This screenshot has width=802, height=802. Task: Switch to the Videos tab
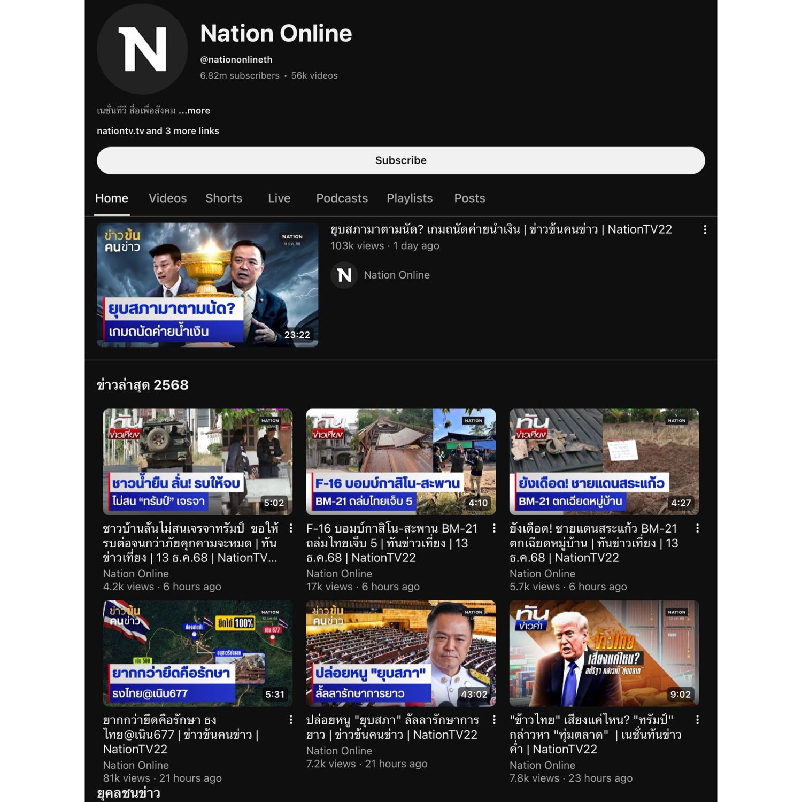click(168, 198)
